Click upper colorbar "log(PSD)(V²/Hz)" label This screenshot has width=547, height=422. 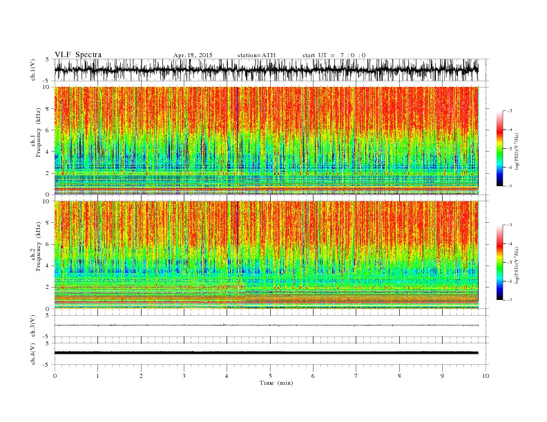click(517, 150)
